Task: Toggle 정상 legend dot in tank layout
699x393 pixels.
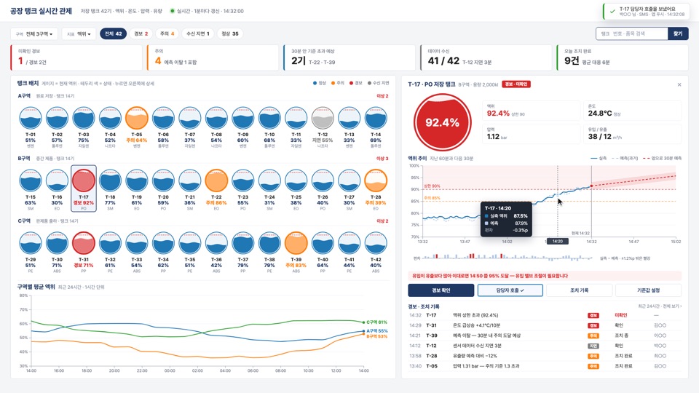Action: point(315,83)
